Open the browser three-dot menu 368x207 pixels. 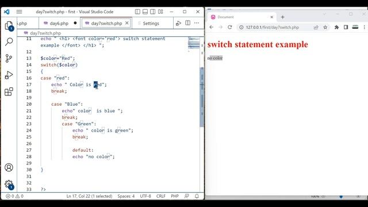click(364, 27)
